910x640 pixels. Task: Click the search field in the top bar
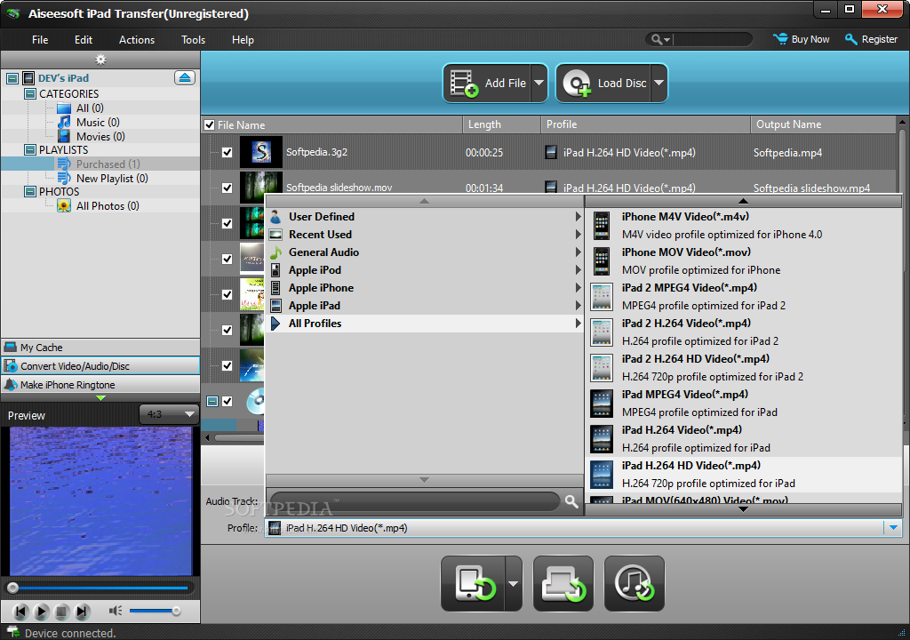[x=713, y=39]
